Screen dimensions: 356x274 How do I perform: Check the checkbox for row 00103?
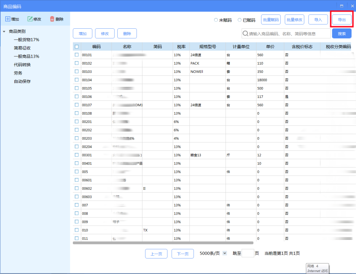pyautogui.click(x=77, y=71)
